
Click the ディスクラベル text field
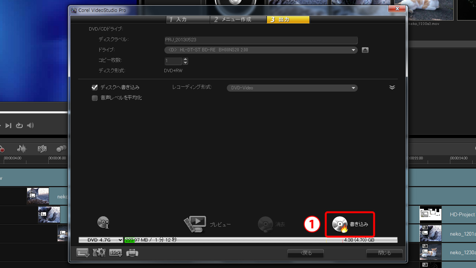[x=261, y=40]
